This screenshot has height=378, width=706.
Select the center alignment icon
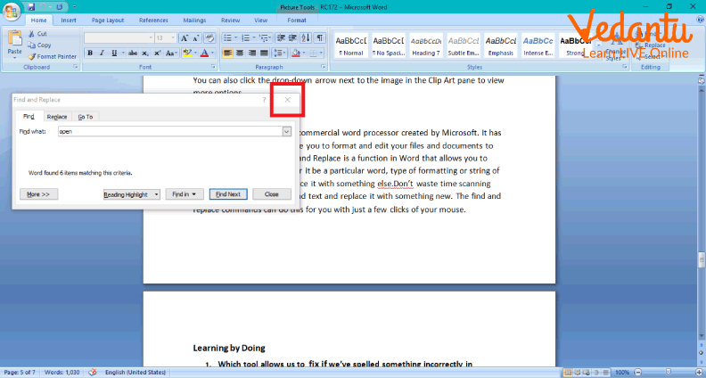241,53
